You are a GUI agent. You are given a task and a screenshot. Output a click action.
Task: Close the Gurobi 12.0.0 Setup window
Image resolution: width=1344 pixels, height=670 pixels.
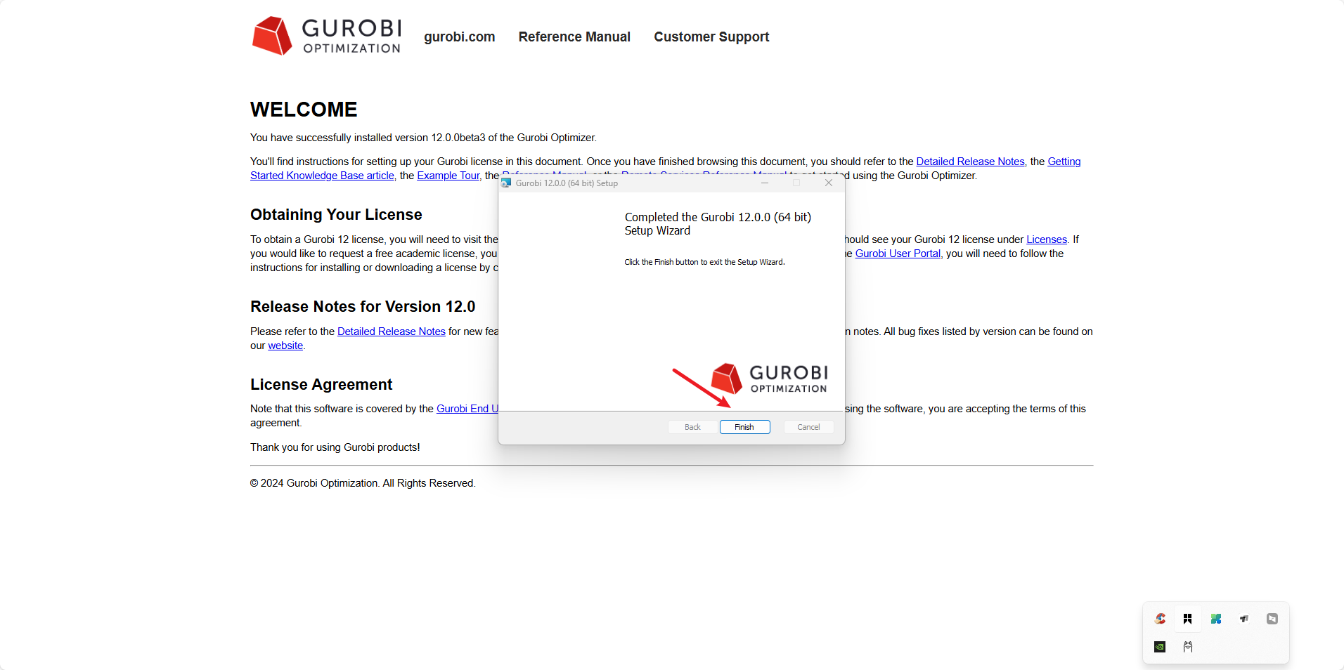click(829, 183)
